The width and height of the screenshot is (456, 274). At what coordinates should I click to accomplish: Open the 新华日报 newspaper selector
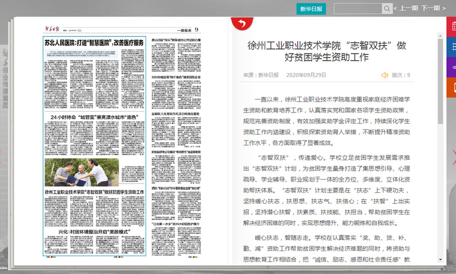point(311,9)
